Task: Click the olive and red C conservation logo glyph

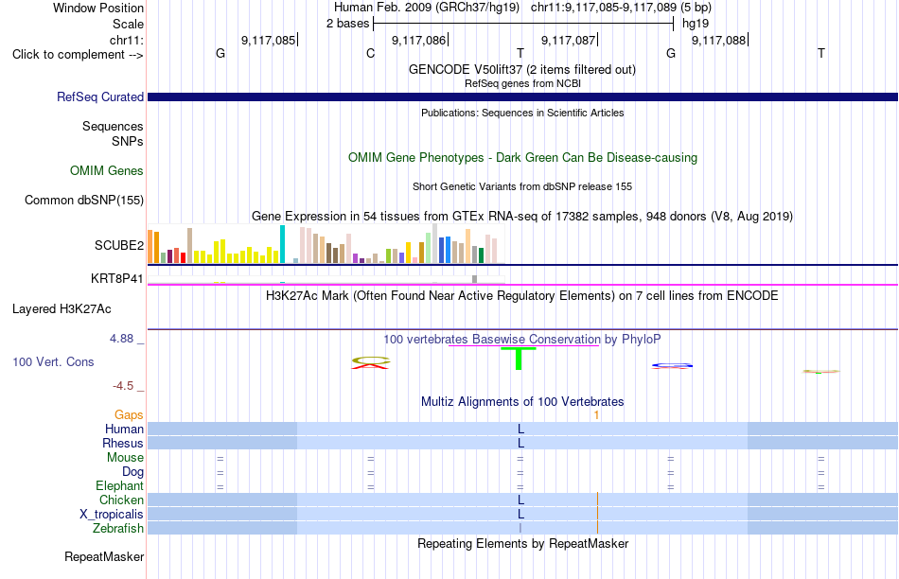Action: (370, 362)
